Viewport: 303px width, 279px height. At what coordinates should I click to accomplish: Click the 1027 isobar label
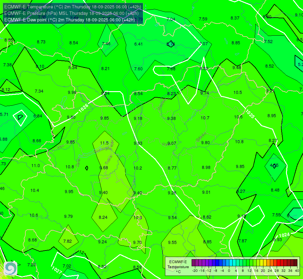[57, 270]
